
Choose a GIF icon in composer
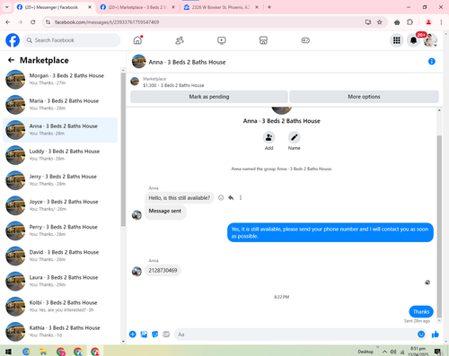pos(166,334)
